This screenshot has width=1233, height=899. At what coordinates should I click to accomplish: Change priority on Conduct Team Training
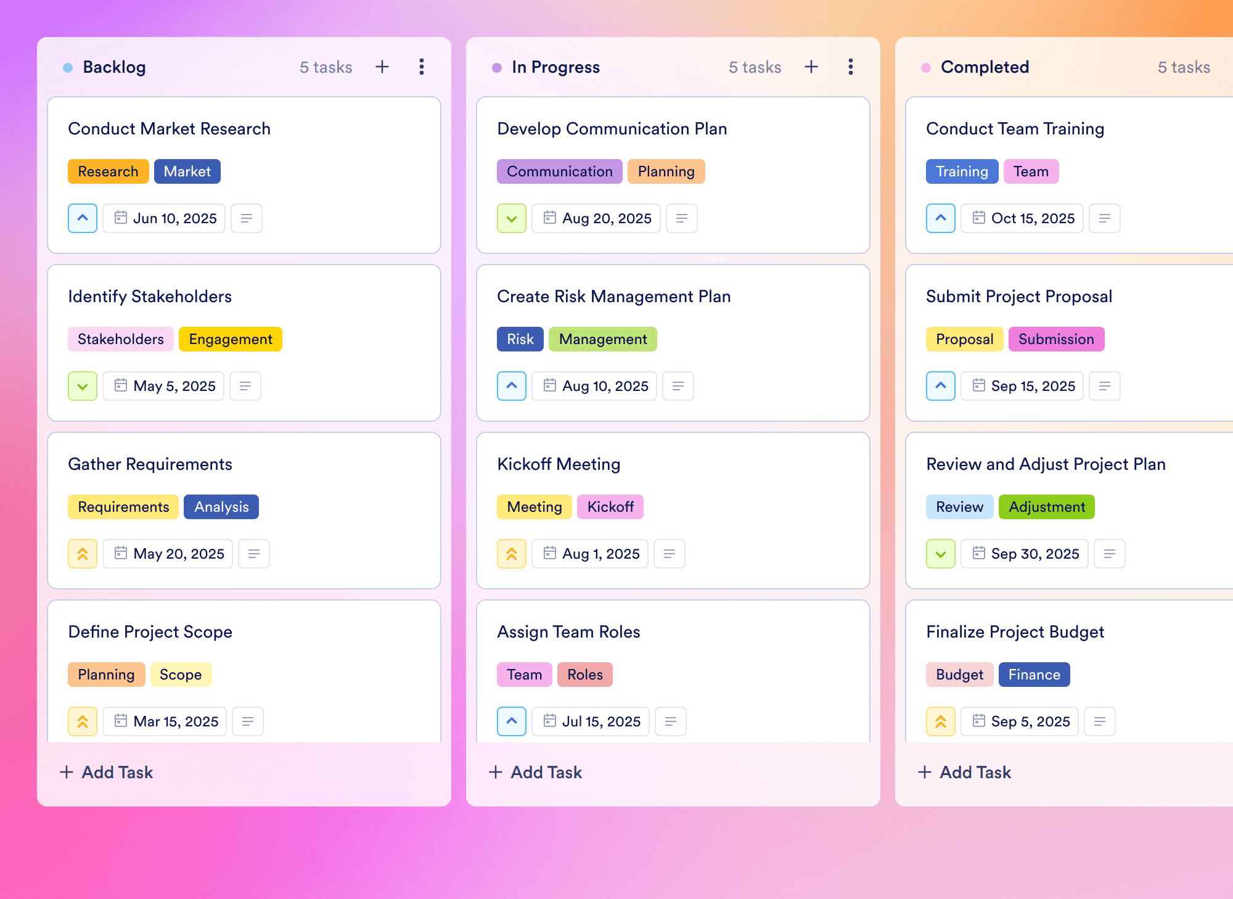pos(941,218)
